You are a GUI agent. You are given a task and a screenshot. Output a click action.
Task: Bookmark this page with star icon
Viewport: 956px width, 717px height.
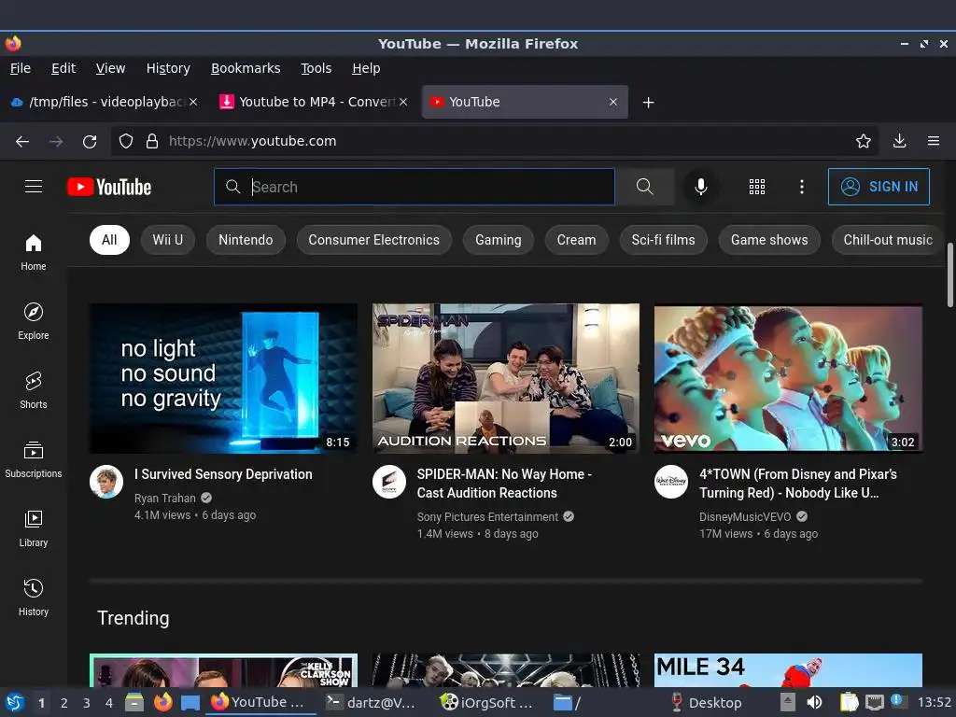click(x=864, y=142)
